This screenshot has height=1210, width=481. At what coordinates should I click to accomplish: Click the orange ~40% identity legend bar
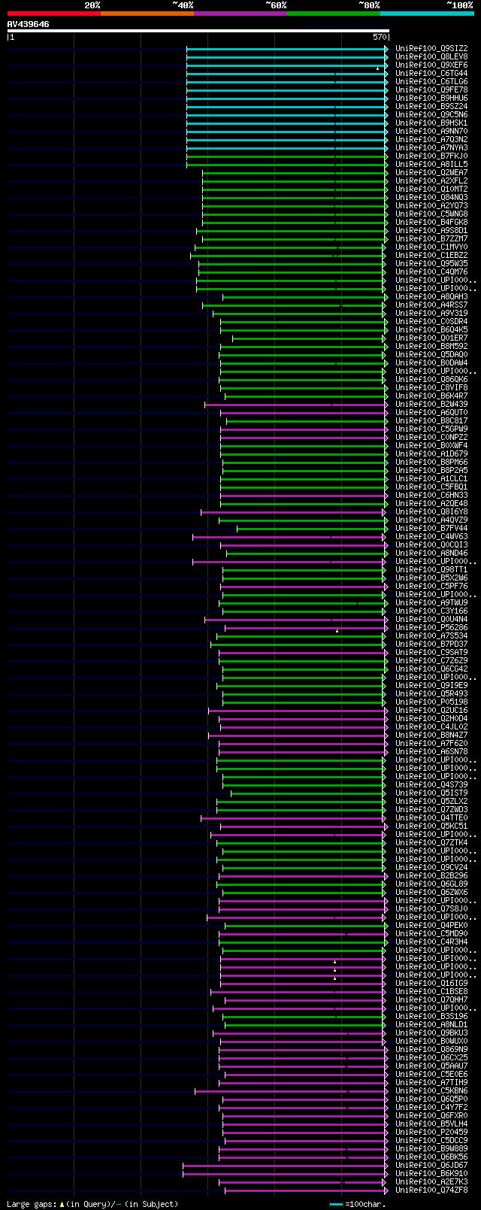(147, 13)
